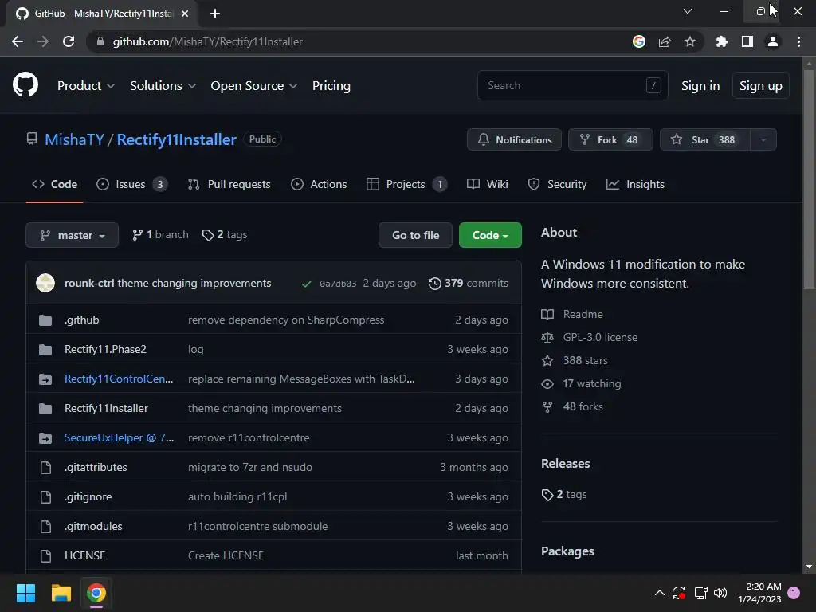View the 388 stars link
The height and width of the screenshot is (612, 816).
tap(575, 361)
